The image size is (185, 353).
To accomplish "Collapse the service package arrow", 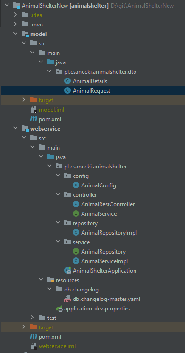I will (58, 242).
